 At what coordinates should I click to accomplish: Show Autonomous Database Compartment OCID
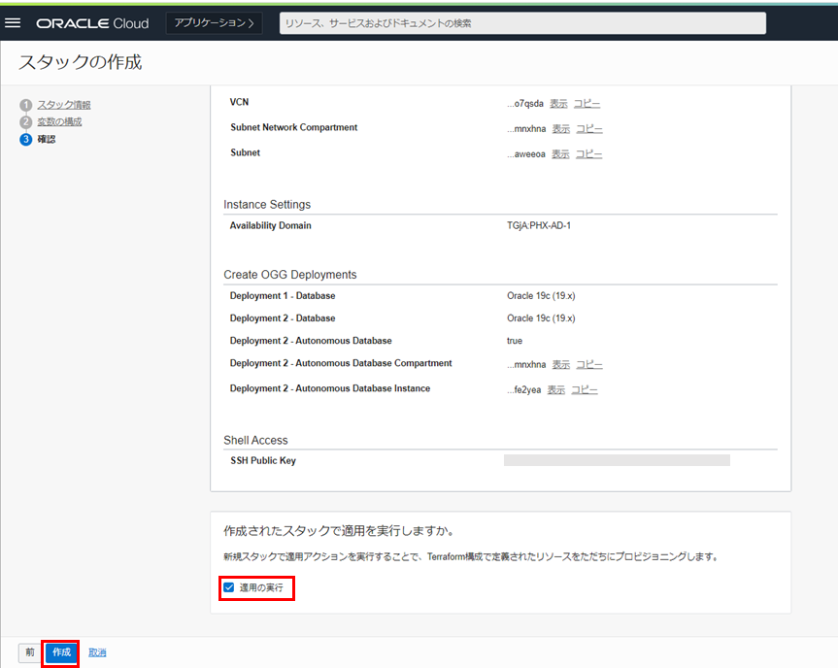point(560,365)
